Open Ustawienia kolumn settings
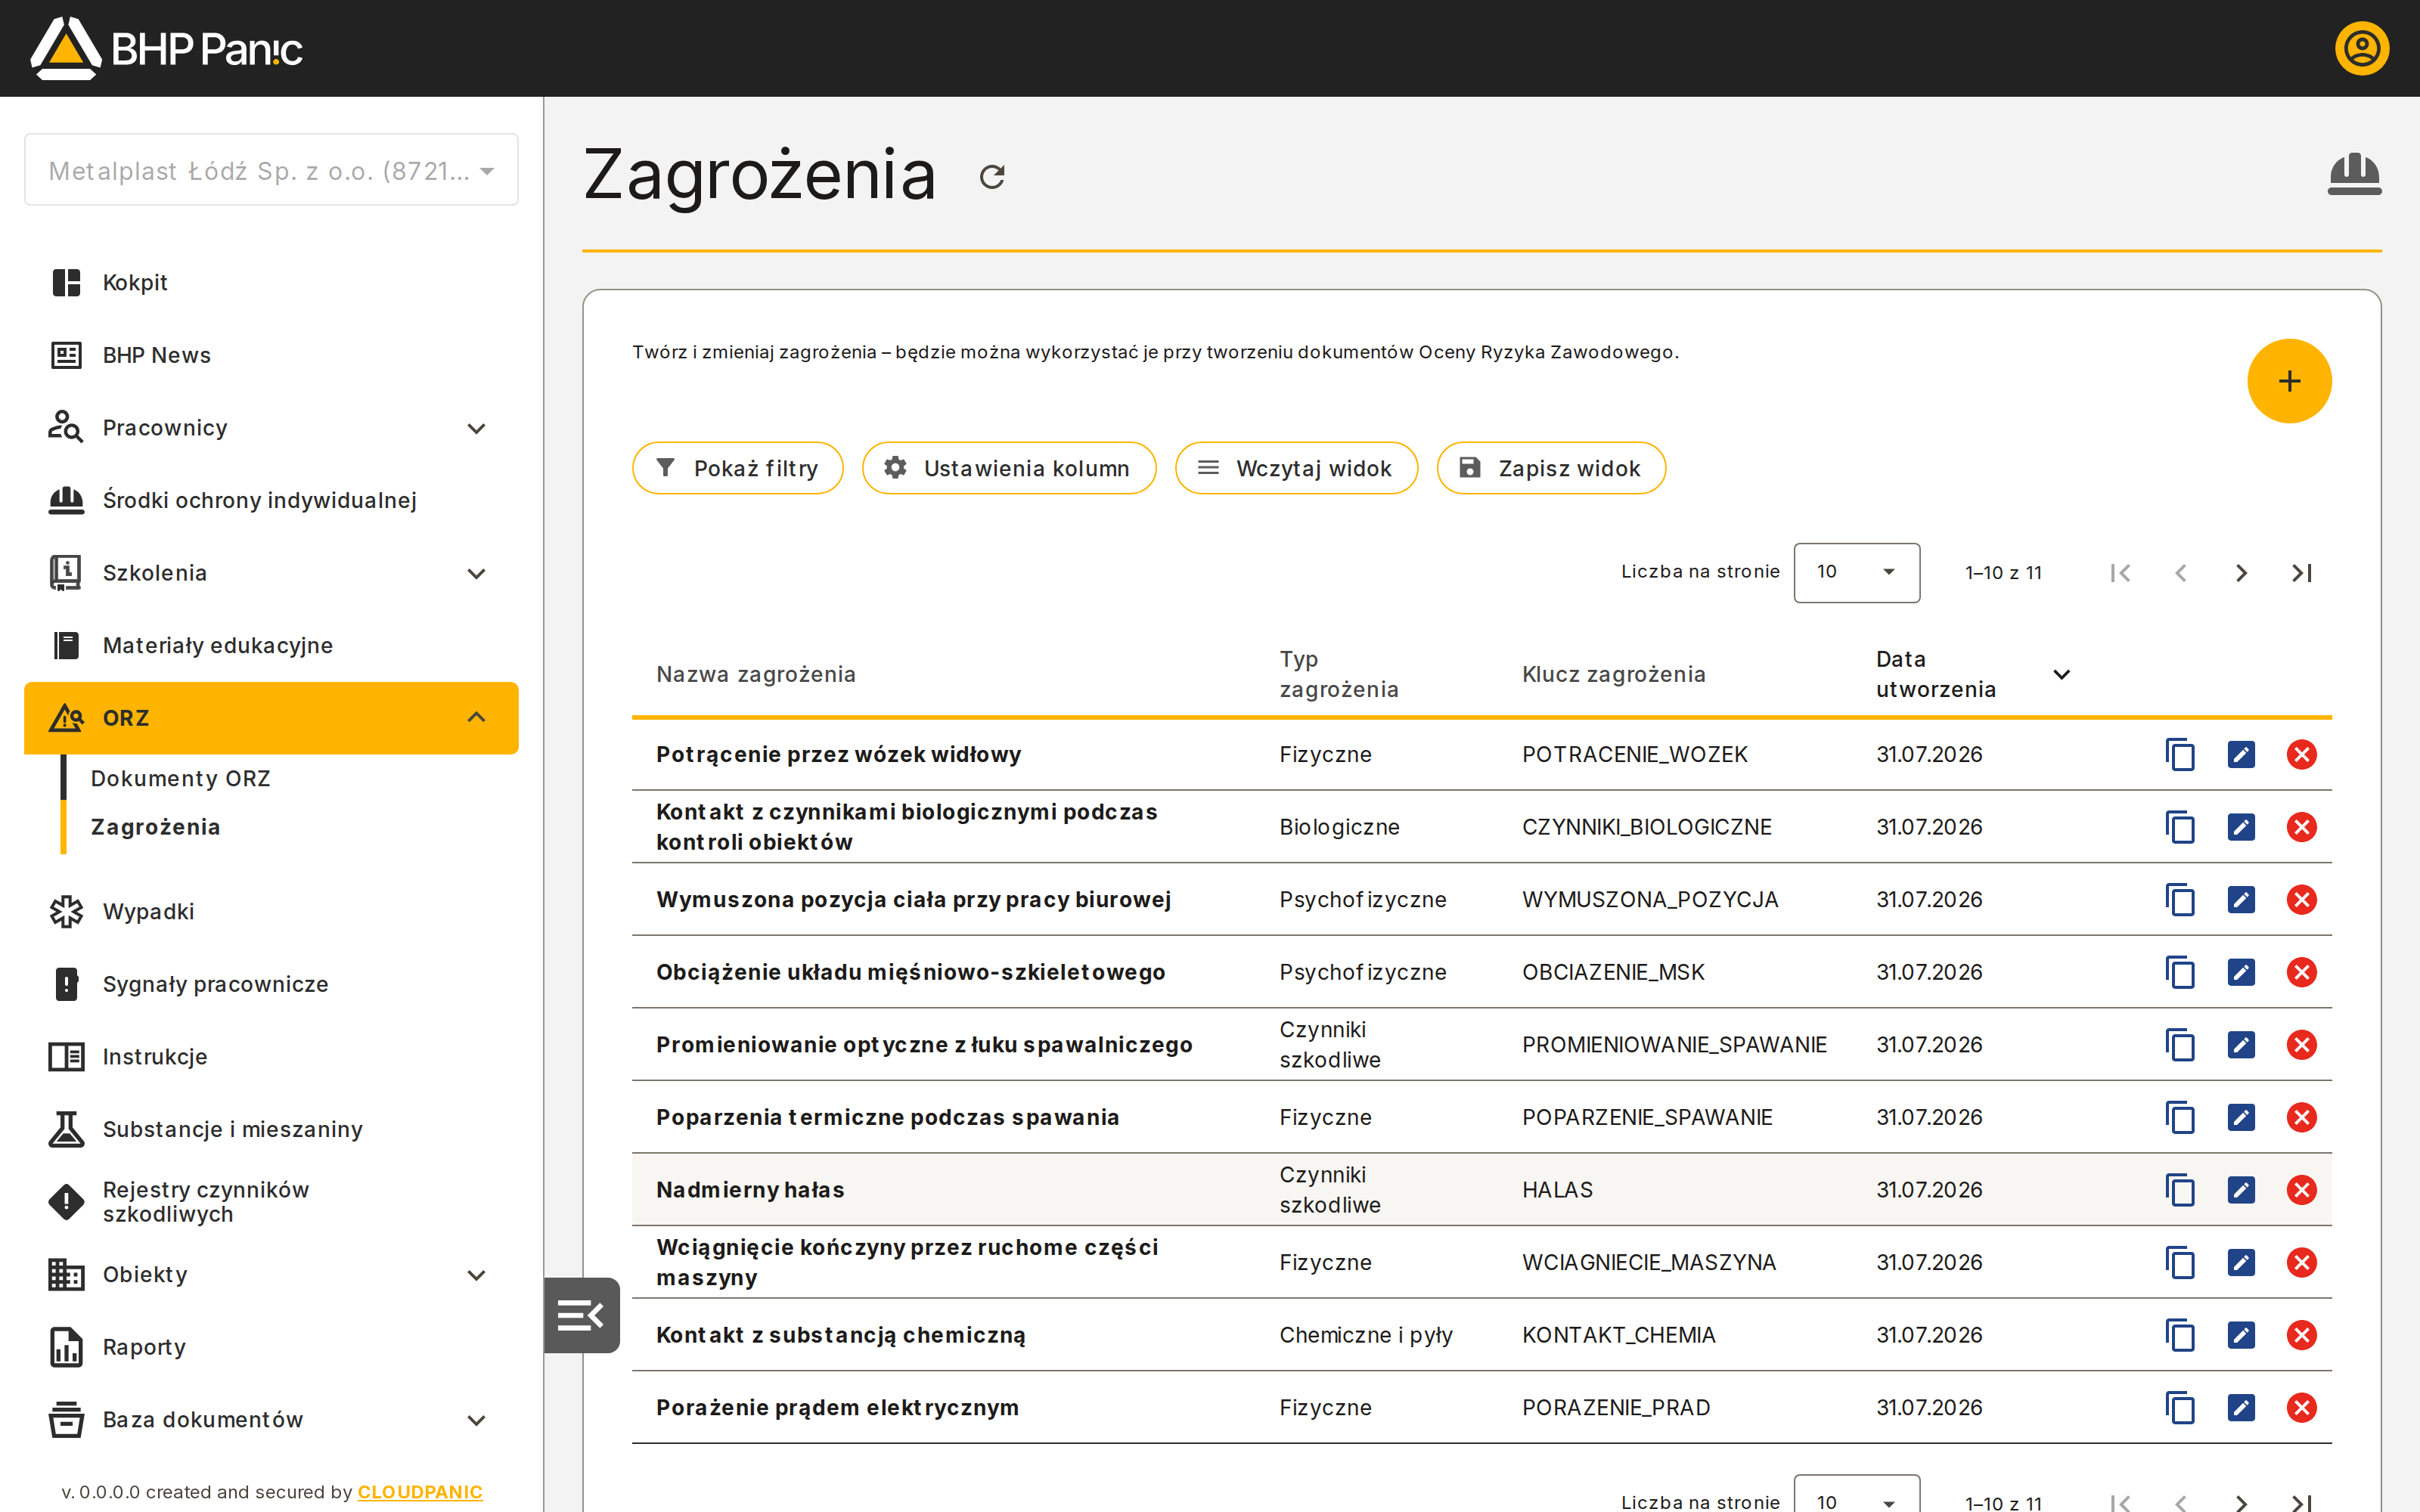This screenshot has height=1512, width=2420. coord(1009,468)
